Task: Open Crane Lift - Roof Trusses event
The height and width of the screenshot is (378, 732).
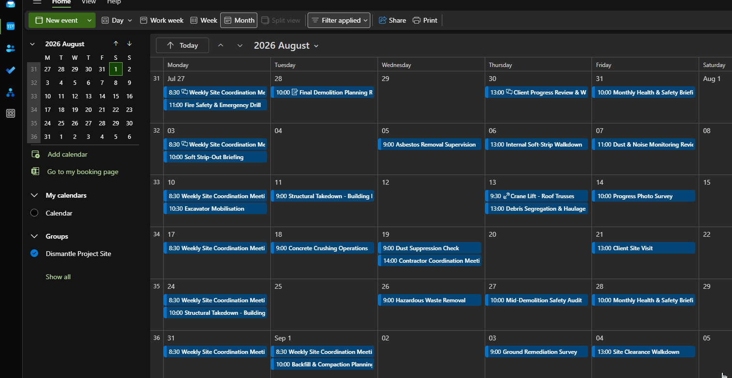Action: [x=537, y=196]
